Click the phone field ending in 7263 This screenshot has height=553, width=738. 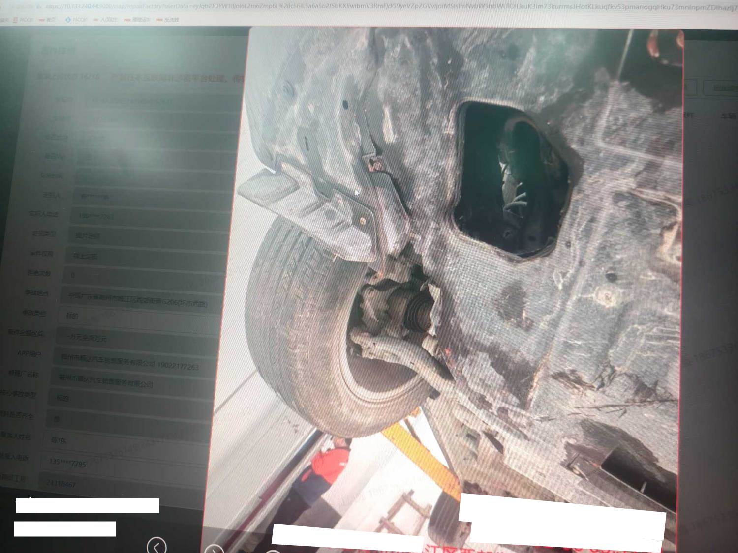[148, 216]
